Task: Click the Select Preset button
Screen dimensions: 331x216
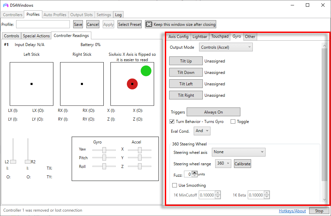Action: point(130,24)
